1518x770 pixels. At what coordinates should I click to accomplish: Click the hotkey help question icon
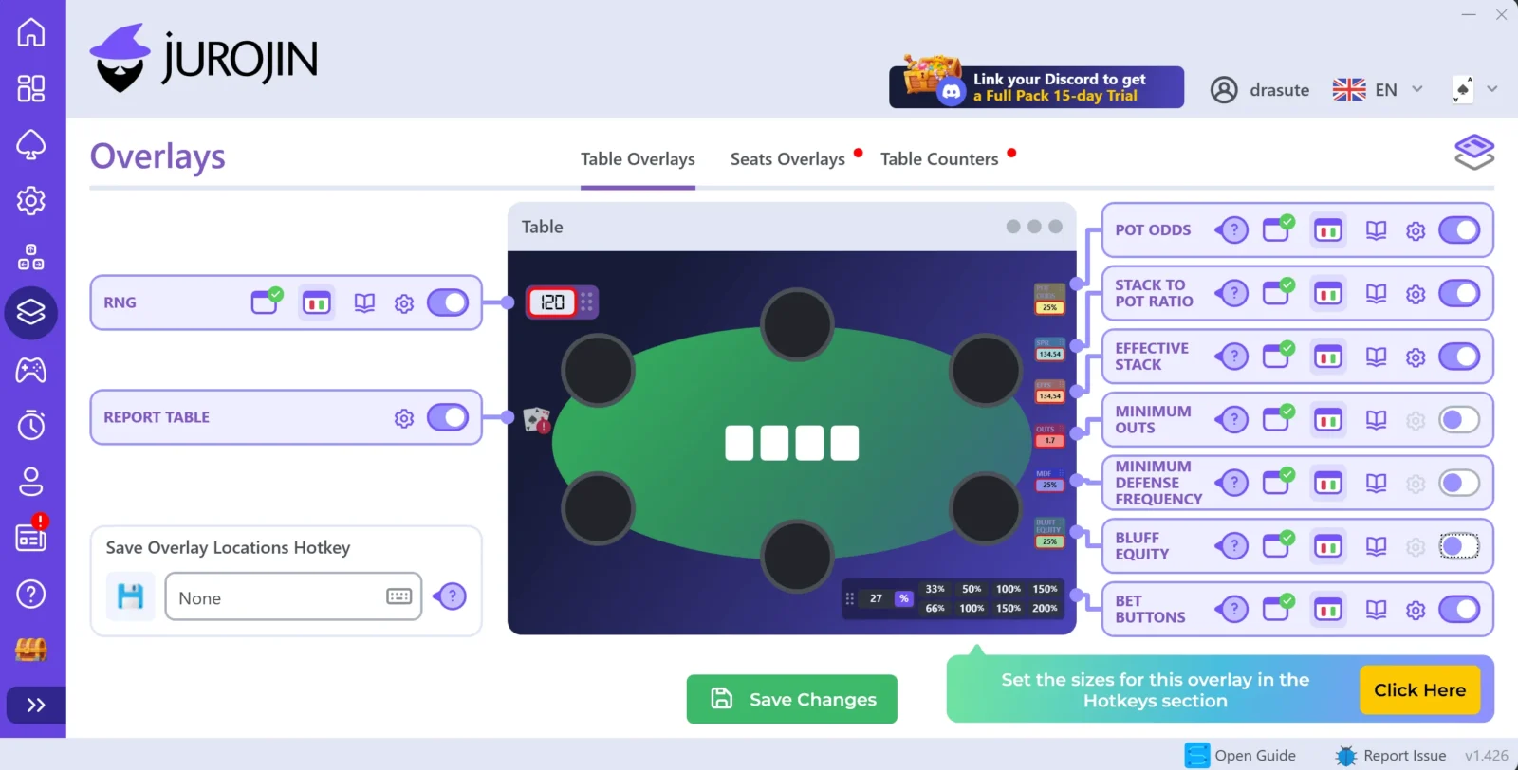[x=452, y=596]
